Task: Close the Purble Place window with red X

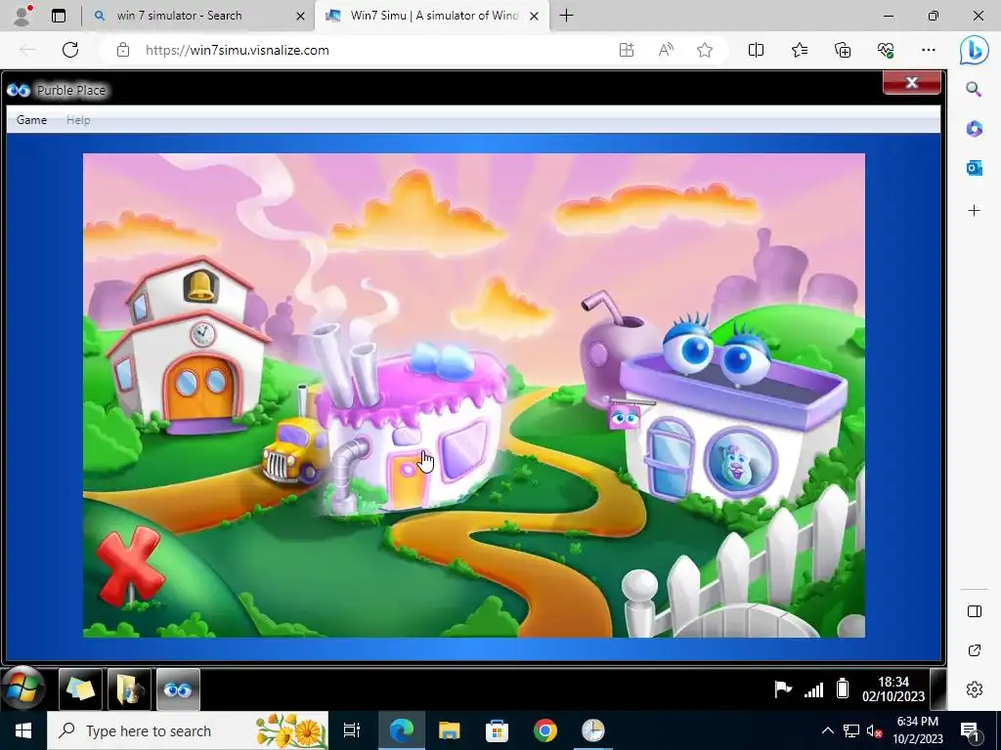Action: [x=912, y=82]
